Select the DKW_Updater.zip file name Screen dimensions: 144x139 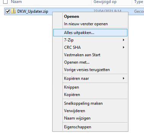[x=33, y=11]
